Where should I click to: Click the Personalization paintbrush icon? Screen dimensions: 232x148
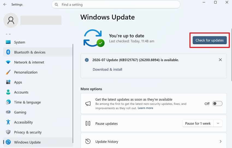pyautogui.click(x=8, y=72)
